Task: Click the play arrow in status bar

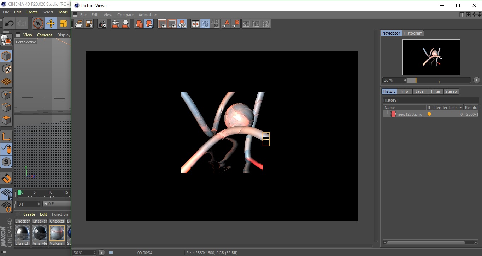Action: coord(102,252)
